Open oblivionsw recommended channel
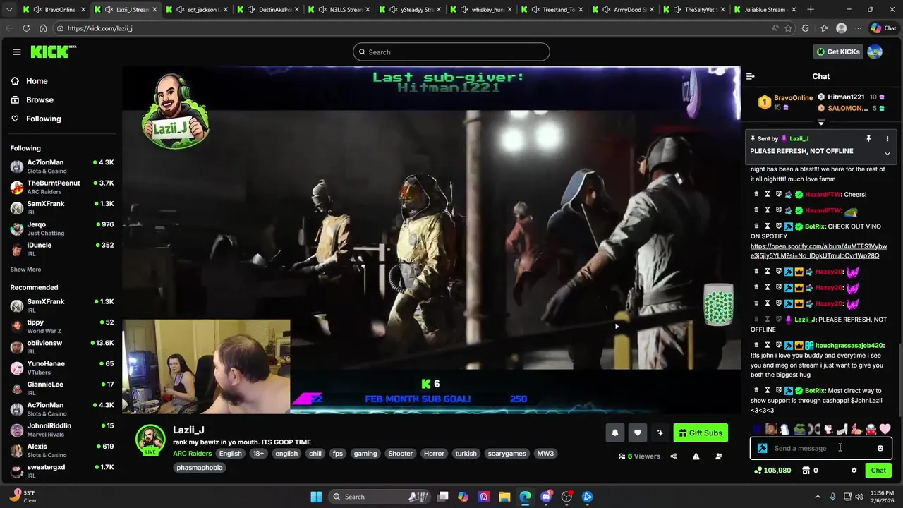 (62, 347)
